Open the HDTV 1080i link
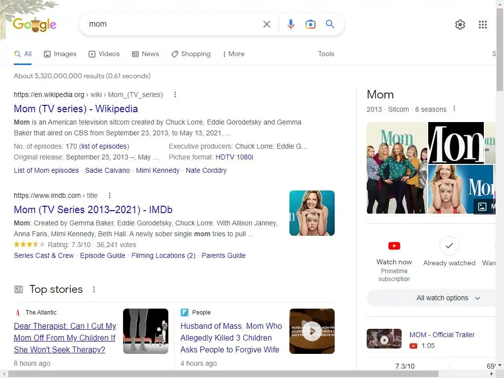 click(234, 157)
